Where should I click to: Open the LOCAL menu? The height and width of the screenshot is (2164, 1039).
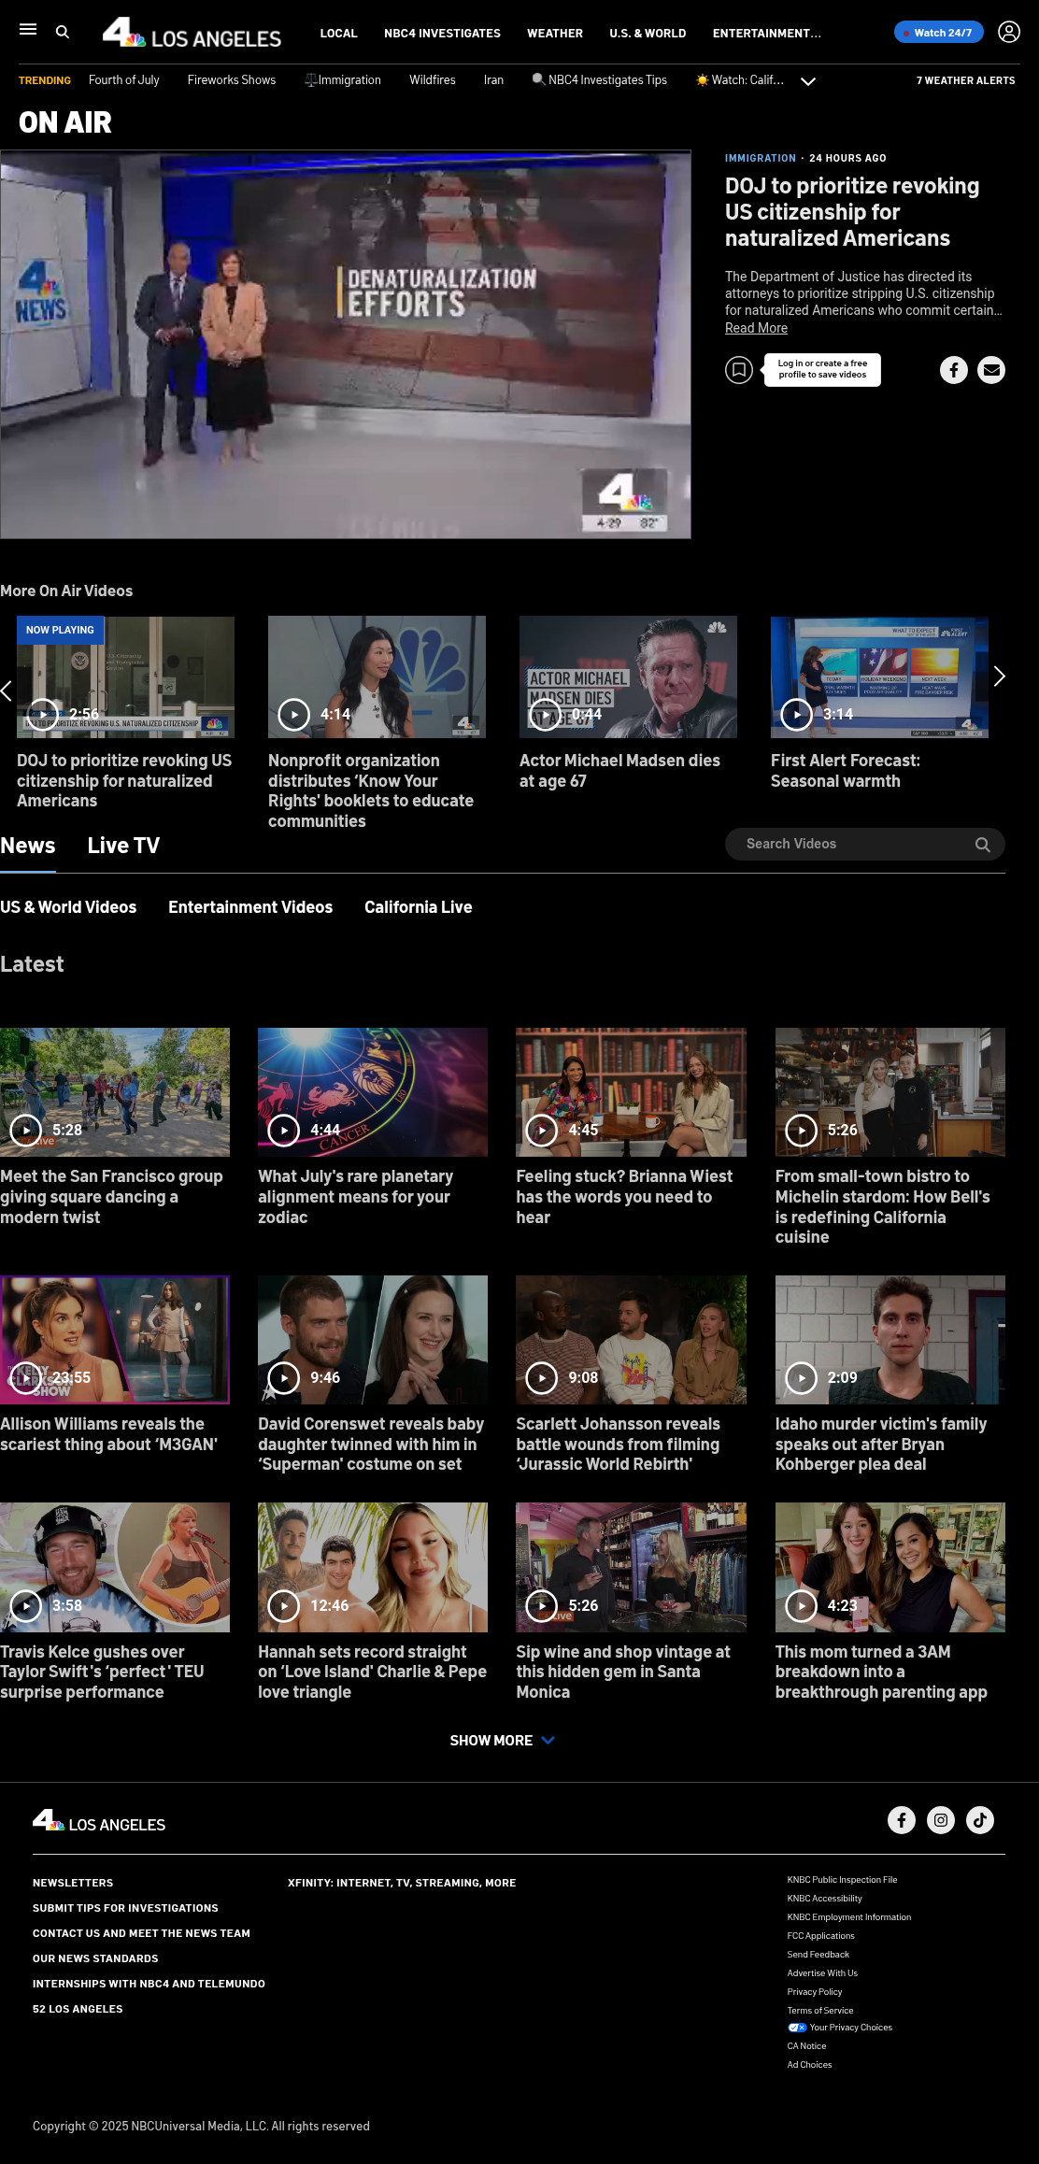pos(338,33)
